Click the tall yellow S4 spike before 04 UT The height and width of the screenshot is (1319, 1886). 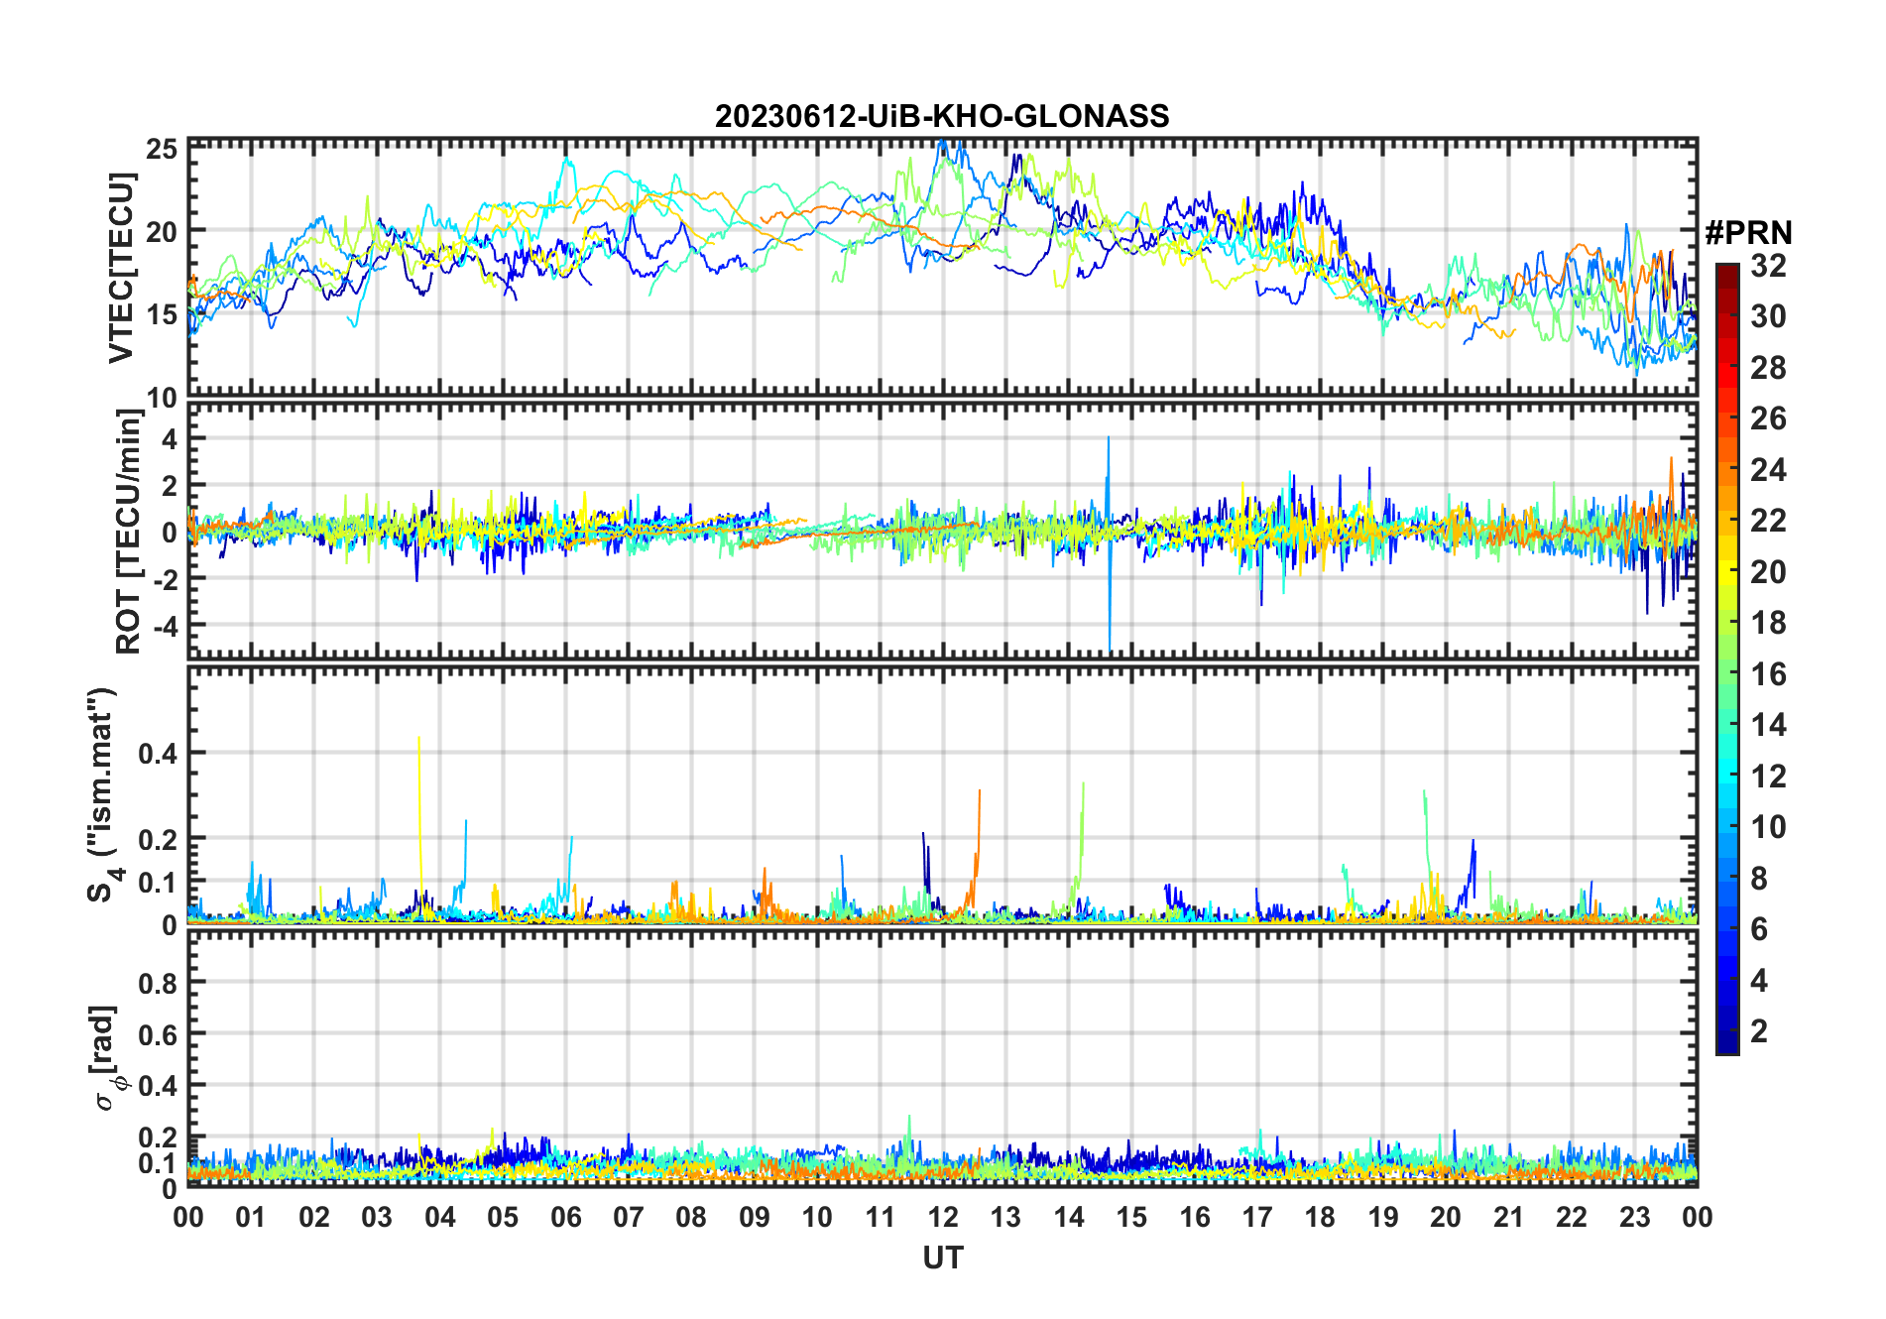pos(419,754)
